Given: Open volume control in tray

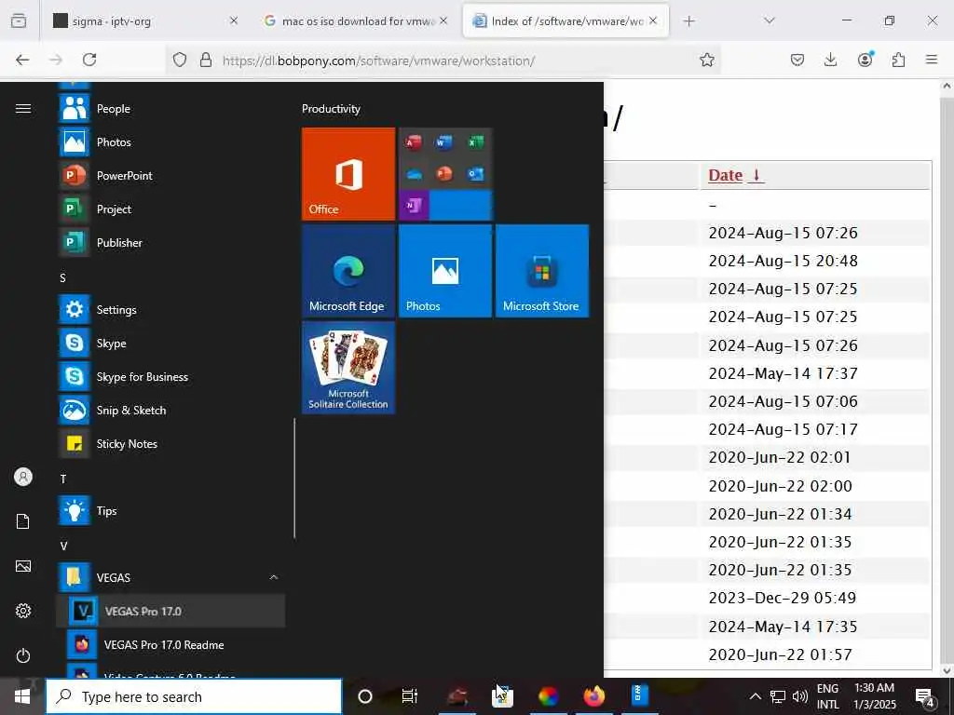Looking at the screenshot, I should click(800, 696).
